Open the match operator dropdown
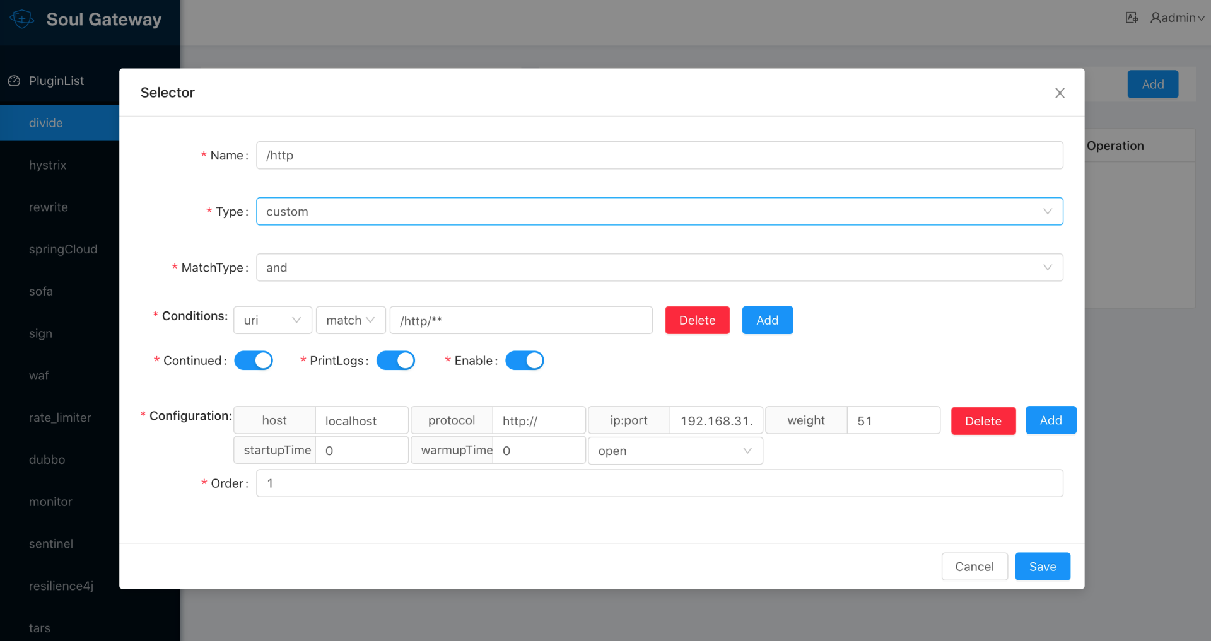This screenshot has height=641, width=1211. point(351,320)
